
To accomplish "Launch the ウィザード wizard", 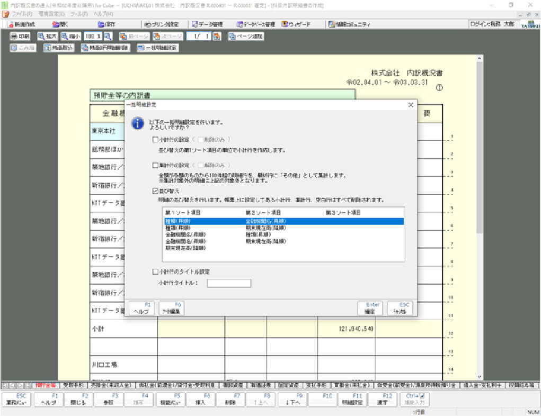I will [x=296, y=24].
